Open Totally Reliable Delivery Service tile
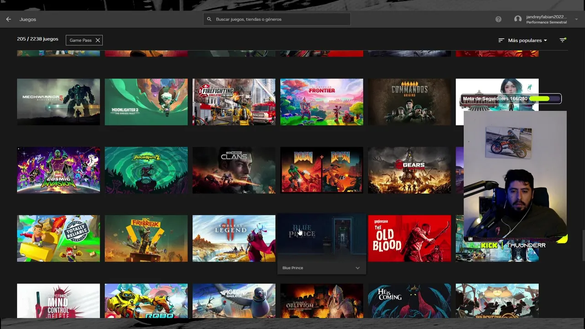This screenshot has width=585, height=329. coord(58,239)
